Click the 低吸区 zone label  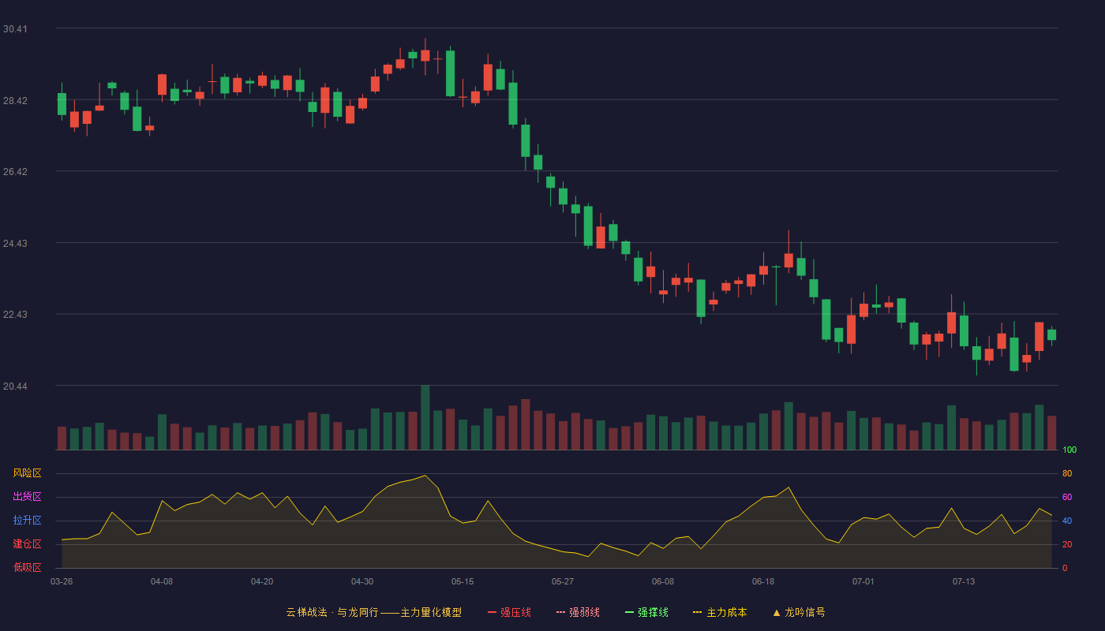pos(27,567)
